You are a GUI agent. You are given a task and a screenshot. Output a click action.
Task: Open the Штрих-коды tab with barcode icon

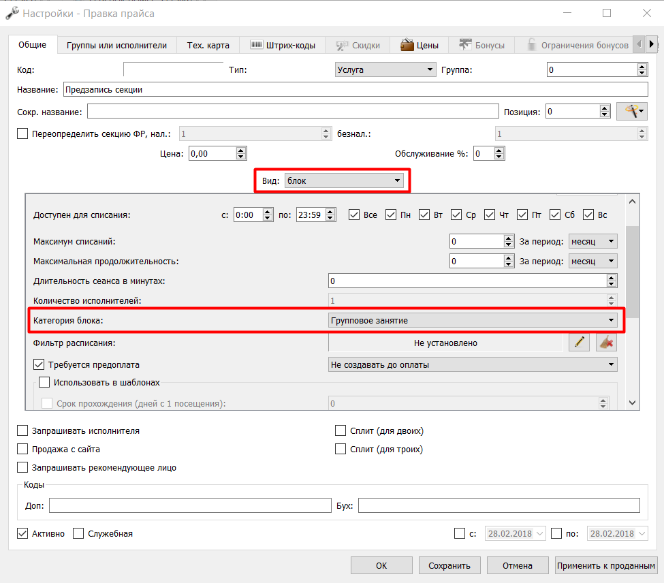[x=283, y=46]
